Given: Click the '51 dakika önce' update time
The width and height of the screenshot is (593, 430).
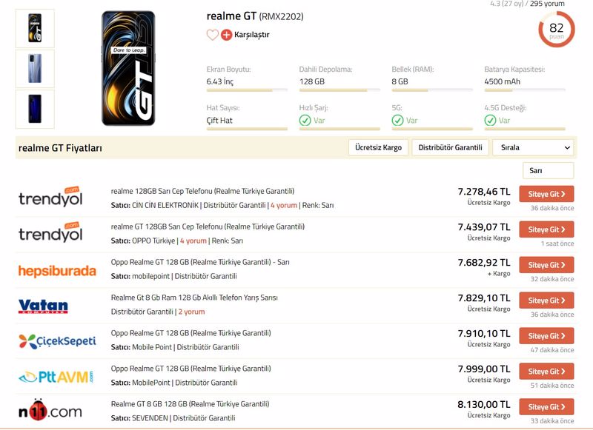Looking at the screenshot, I should [552, 386].
